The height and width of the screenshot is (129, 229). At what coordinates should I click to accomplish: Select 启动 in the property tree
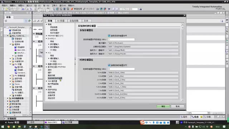click(50, 70)
